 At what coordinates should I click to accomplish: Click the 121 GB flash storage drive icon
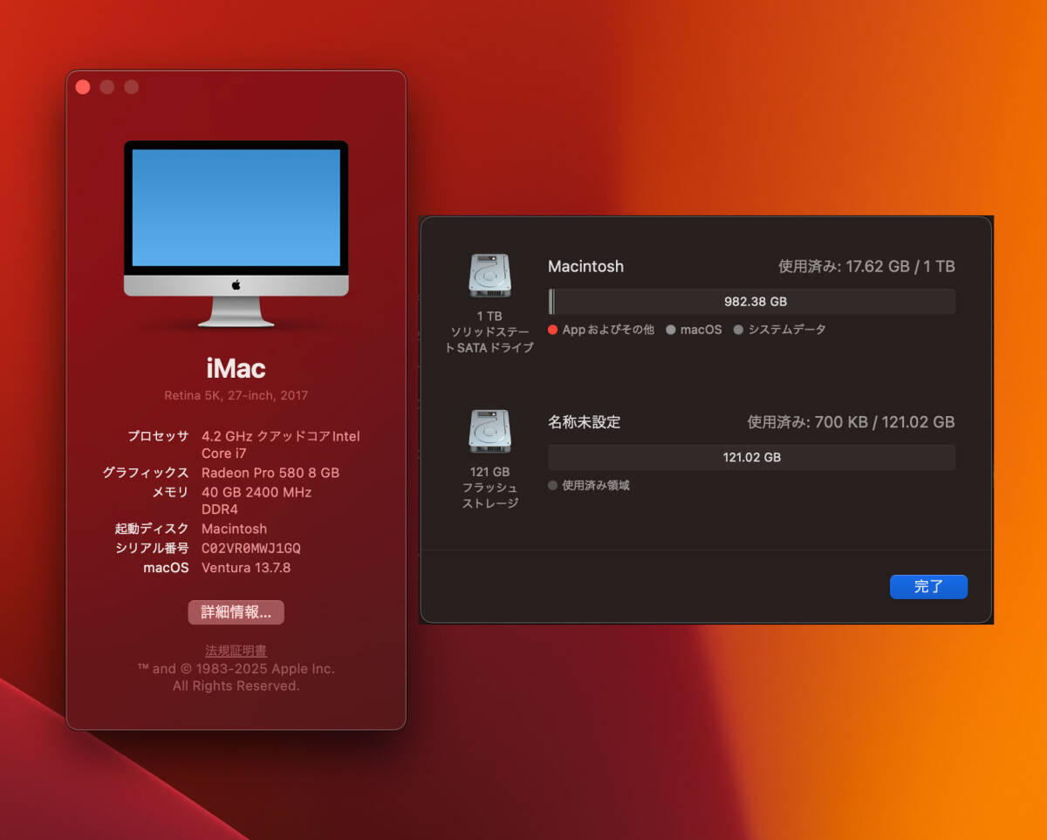[489, 432]
